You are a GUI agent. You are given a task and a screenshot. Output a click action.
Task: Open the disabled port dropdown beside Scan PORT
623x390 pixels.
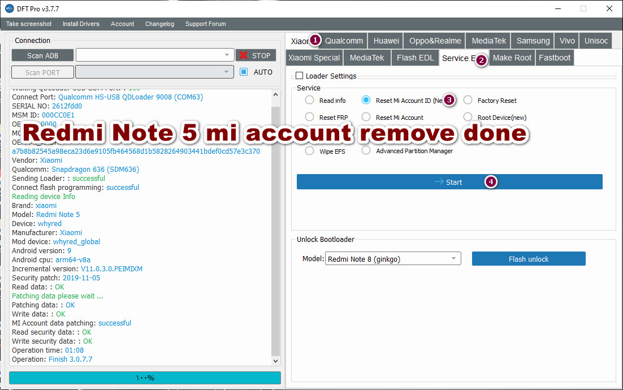click(154, 72)
